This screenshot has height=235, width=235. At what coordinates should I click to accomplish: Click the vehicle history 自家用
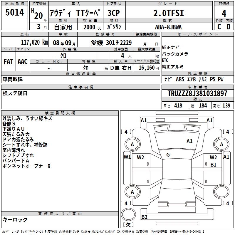(x=63, y=27)
